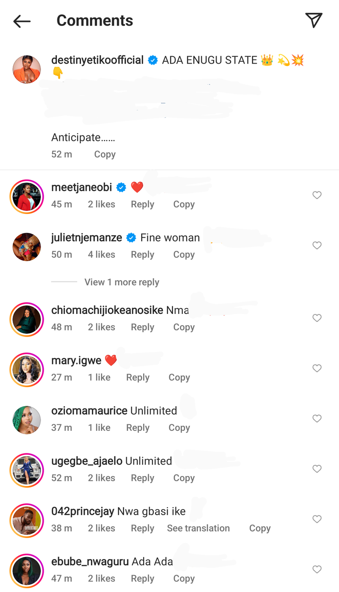Reply to meetjaneobi's comment
The height and width of the screenshot is (592, 339).
tap(142, 205)
